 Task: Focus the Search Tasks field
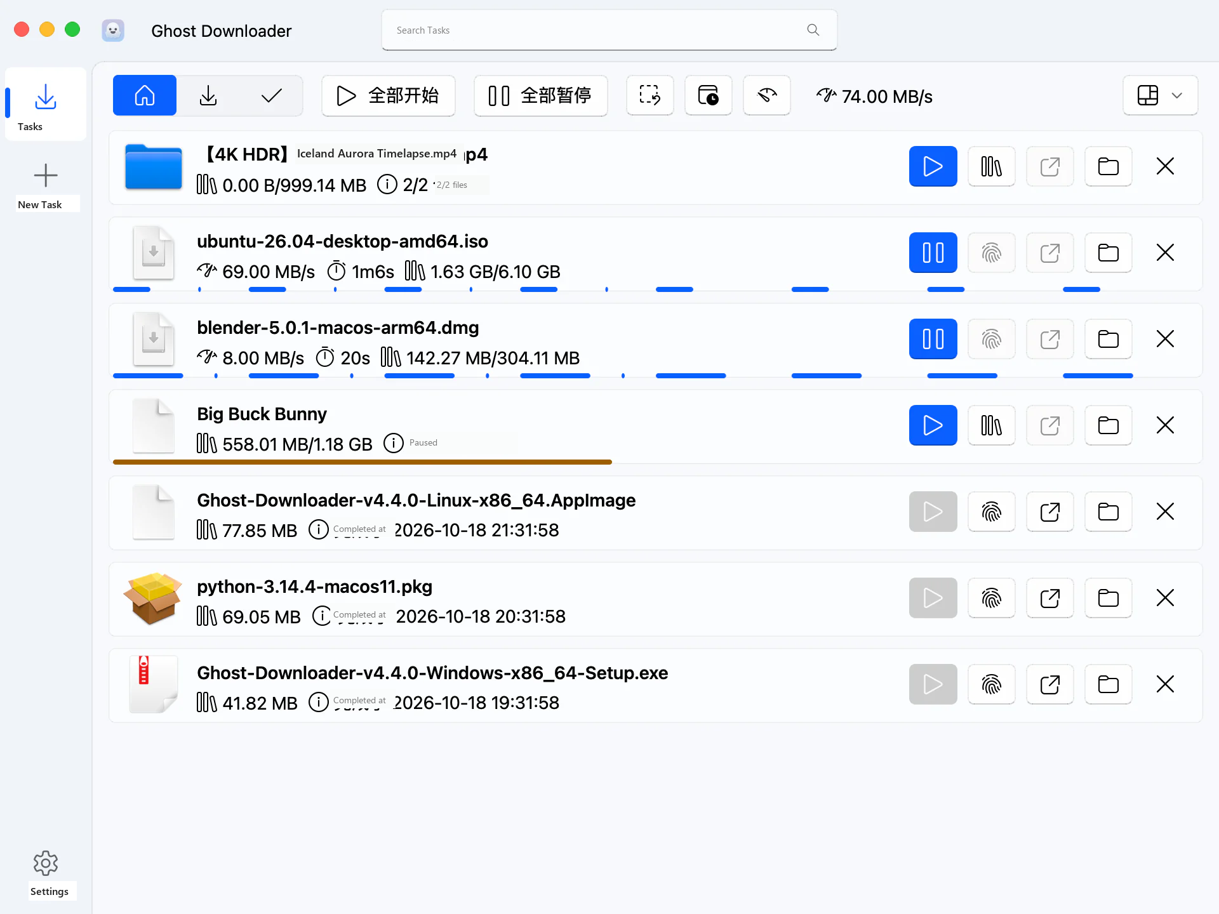tap(609, 30)
